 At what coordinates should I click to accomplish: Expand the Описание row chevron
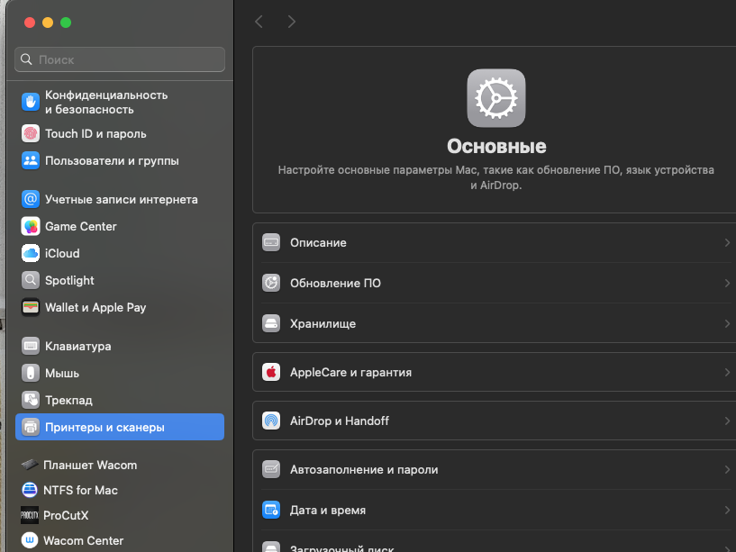pyautogui.click(x=727, y=242)
